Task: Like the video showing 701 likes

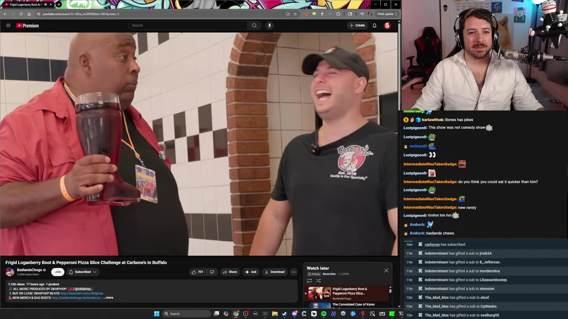Action: [197, 272]
